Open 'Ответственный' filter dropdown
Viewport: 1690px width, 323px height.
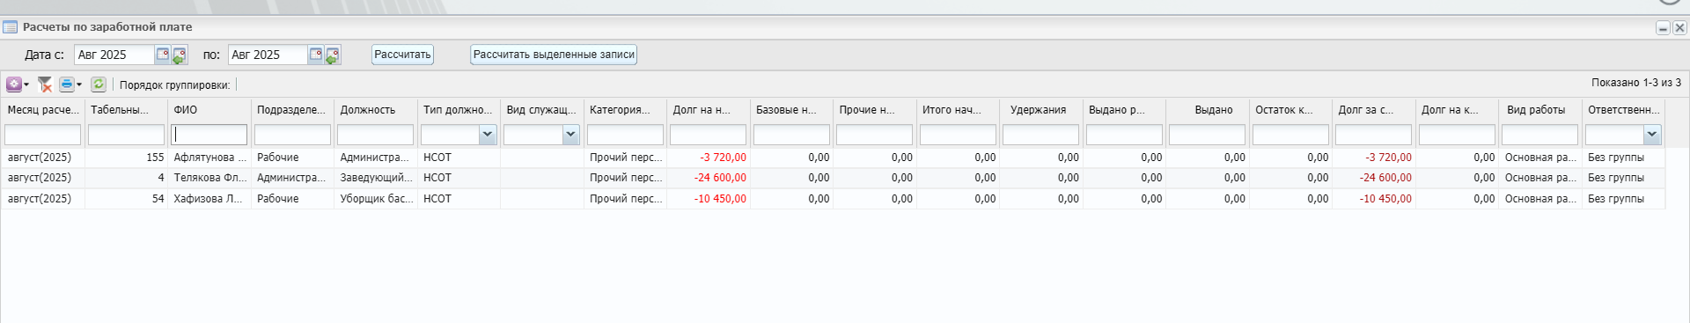[1652, 135]
